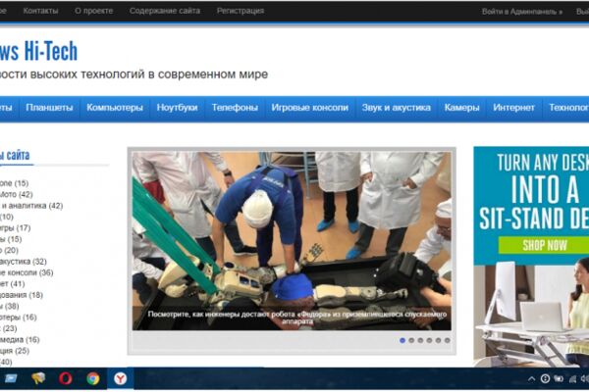589x392 pixels.
Task: Select the first active blue slide dot
Action: coord(402,340)
